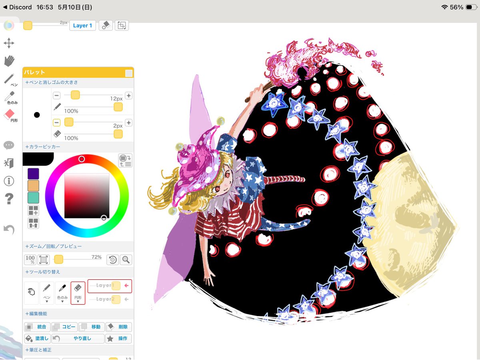Collapse the ズーム/回転/プレビュー section
480x360 pixels.
[x=53, y=246]
